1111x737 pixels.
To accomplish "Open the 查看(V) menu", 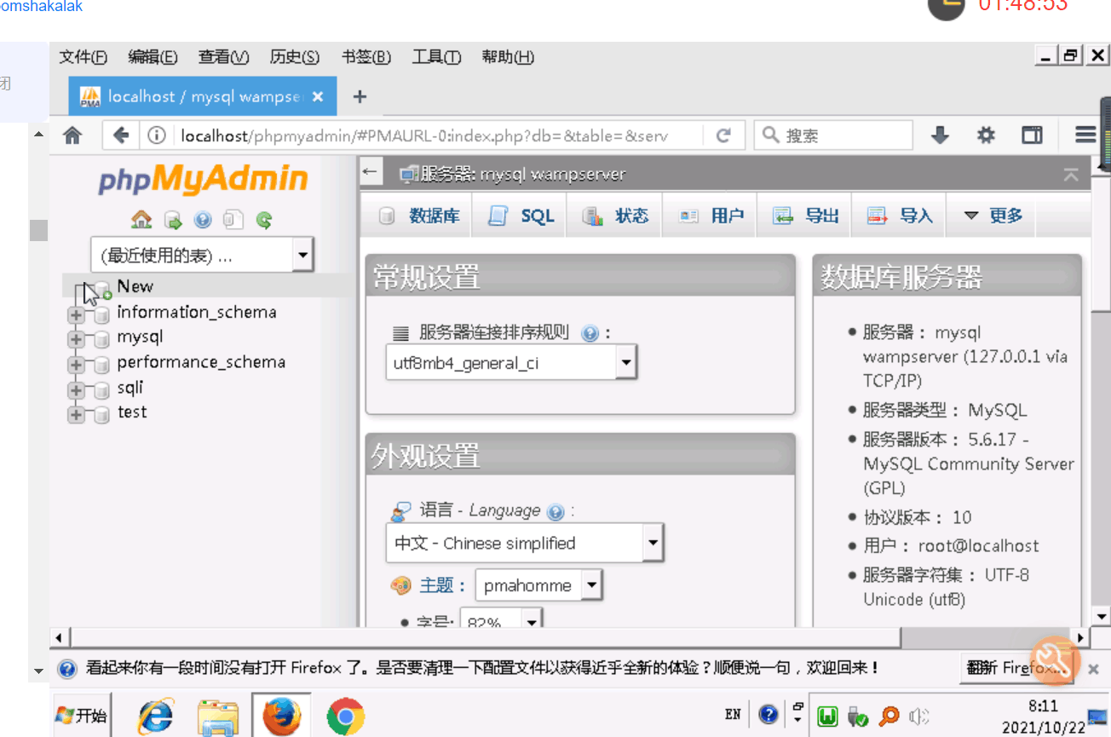I will 223,57.
